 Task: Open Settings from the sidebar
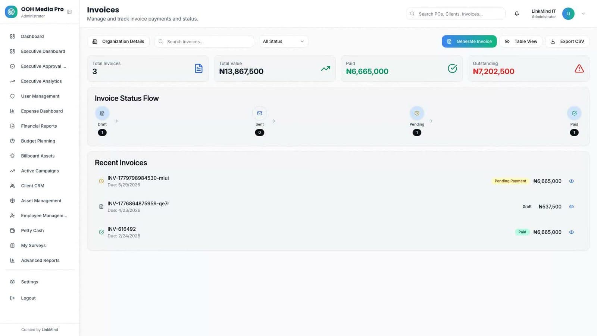pyautogui.click(x=40, y=282)
